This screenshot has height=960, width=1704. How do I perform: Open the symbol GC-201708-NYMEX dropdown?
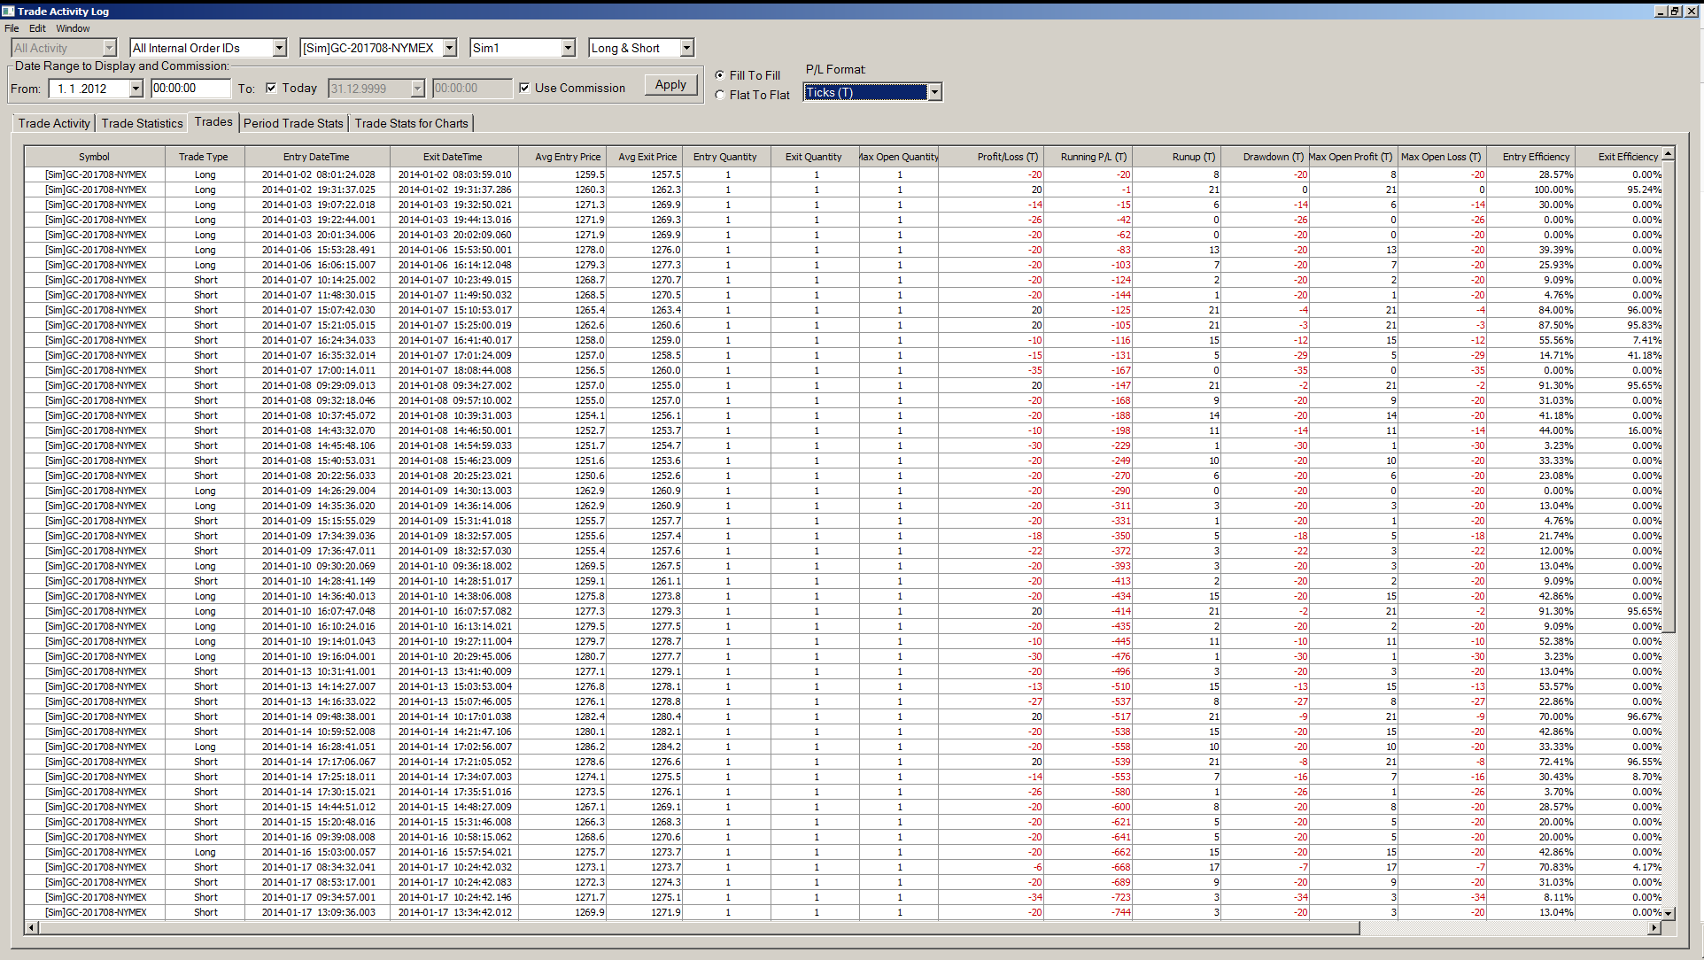coord(450,48)
